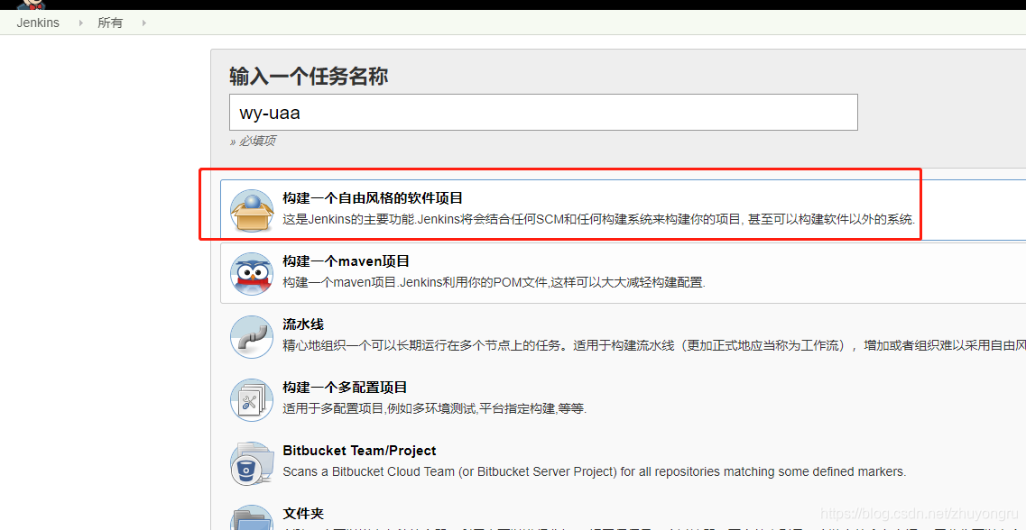Open the 所有 breadcrumb link
This screenshot has height=530, width=1026.
click(110, 23)
